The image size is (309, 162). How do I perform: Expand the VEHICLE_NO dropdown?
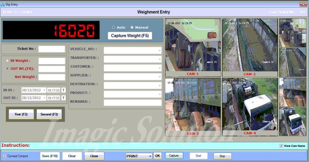pyautogui.click(x=159, y=50)
